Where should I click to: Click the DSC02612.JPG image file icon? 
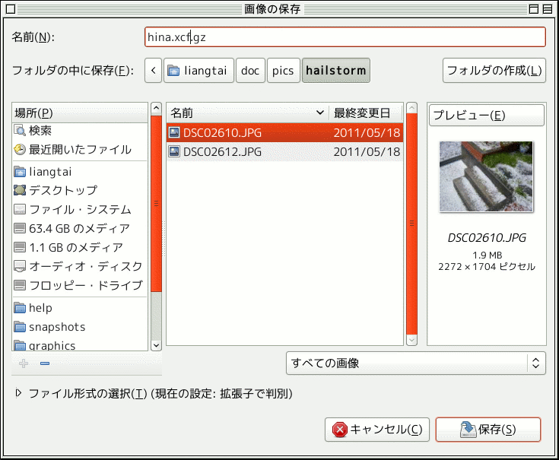tap(174, 151)
